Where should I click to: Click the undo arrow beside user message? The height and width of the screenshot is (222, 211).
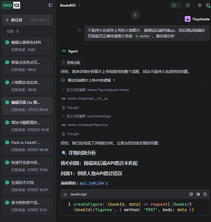[79, 30]
